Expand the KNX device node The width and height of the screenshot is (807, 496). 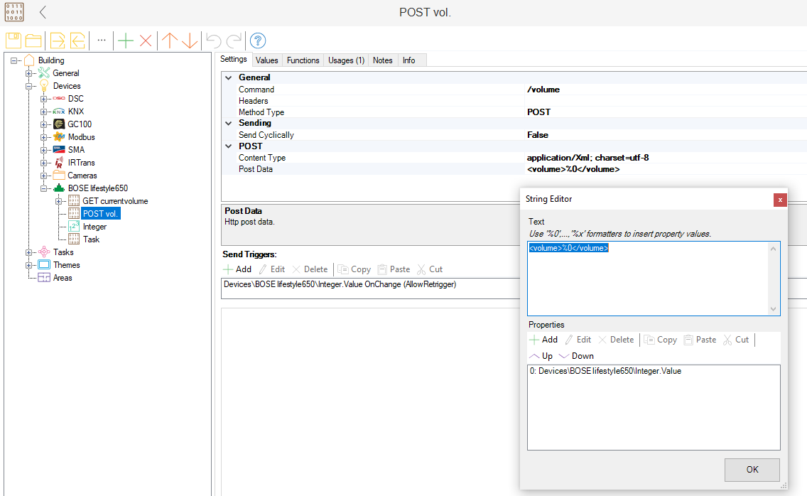[44, 112]
